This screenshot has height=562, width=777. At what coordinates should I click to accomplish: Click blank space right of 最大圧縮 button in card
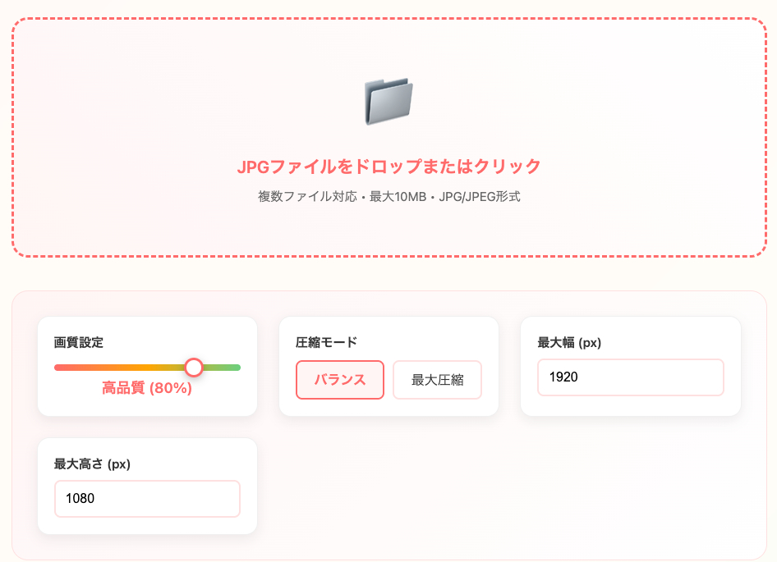[x=490, y=380]
